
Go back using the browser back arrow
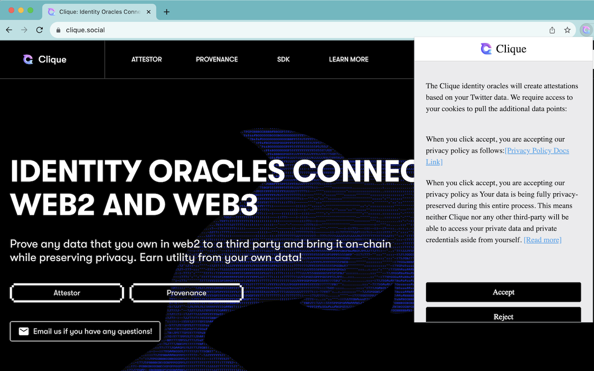tap(9, 30)
